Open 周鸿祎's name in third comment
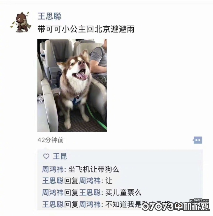 (x=53, y=192)
